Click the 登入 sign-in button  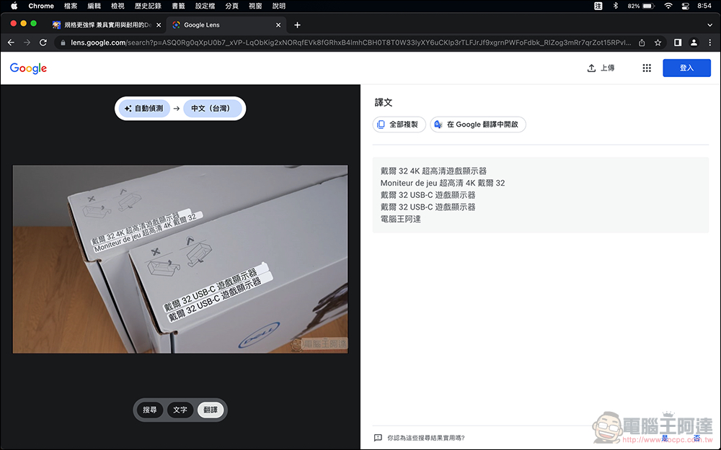686,68
